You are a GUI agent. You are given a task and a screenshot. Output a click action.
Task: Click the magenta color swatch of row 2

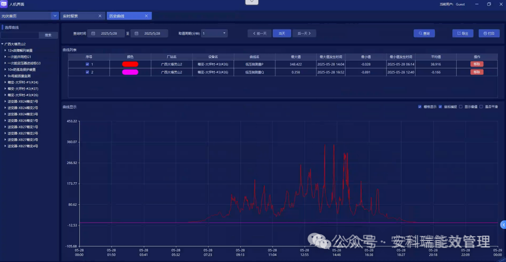tap(130, 72)
